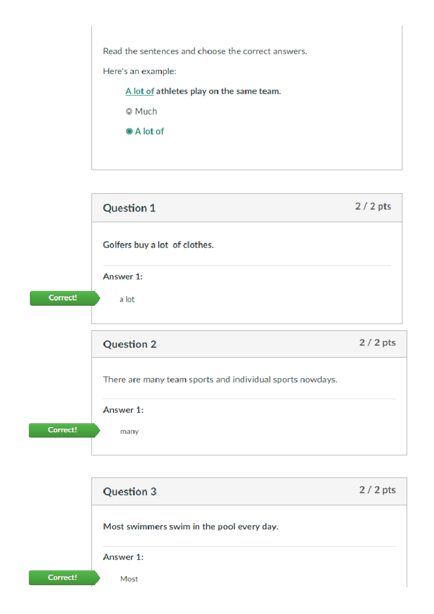Click the green arrow tip of second Correct banner
This screenshot has height=614, width=434.
[x=98, y=430]
